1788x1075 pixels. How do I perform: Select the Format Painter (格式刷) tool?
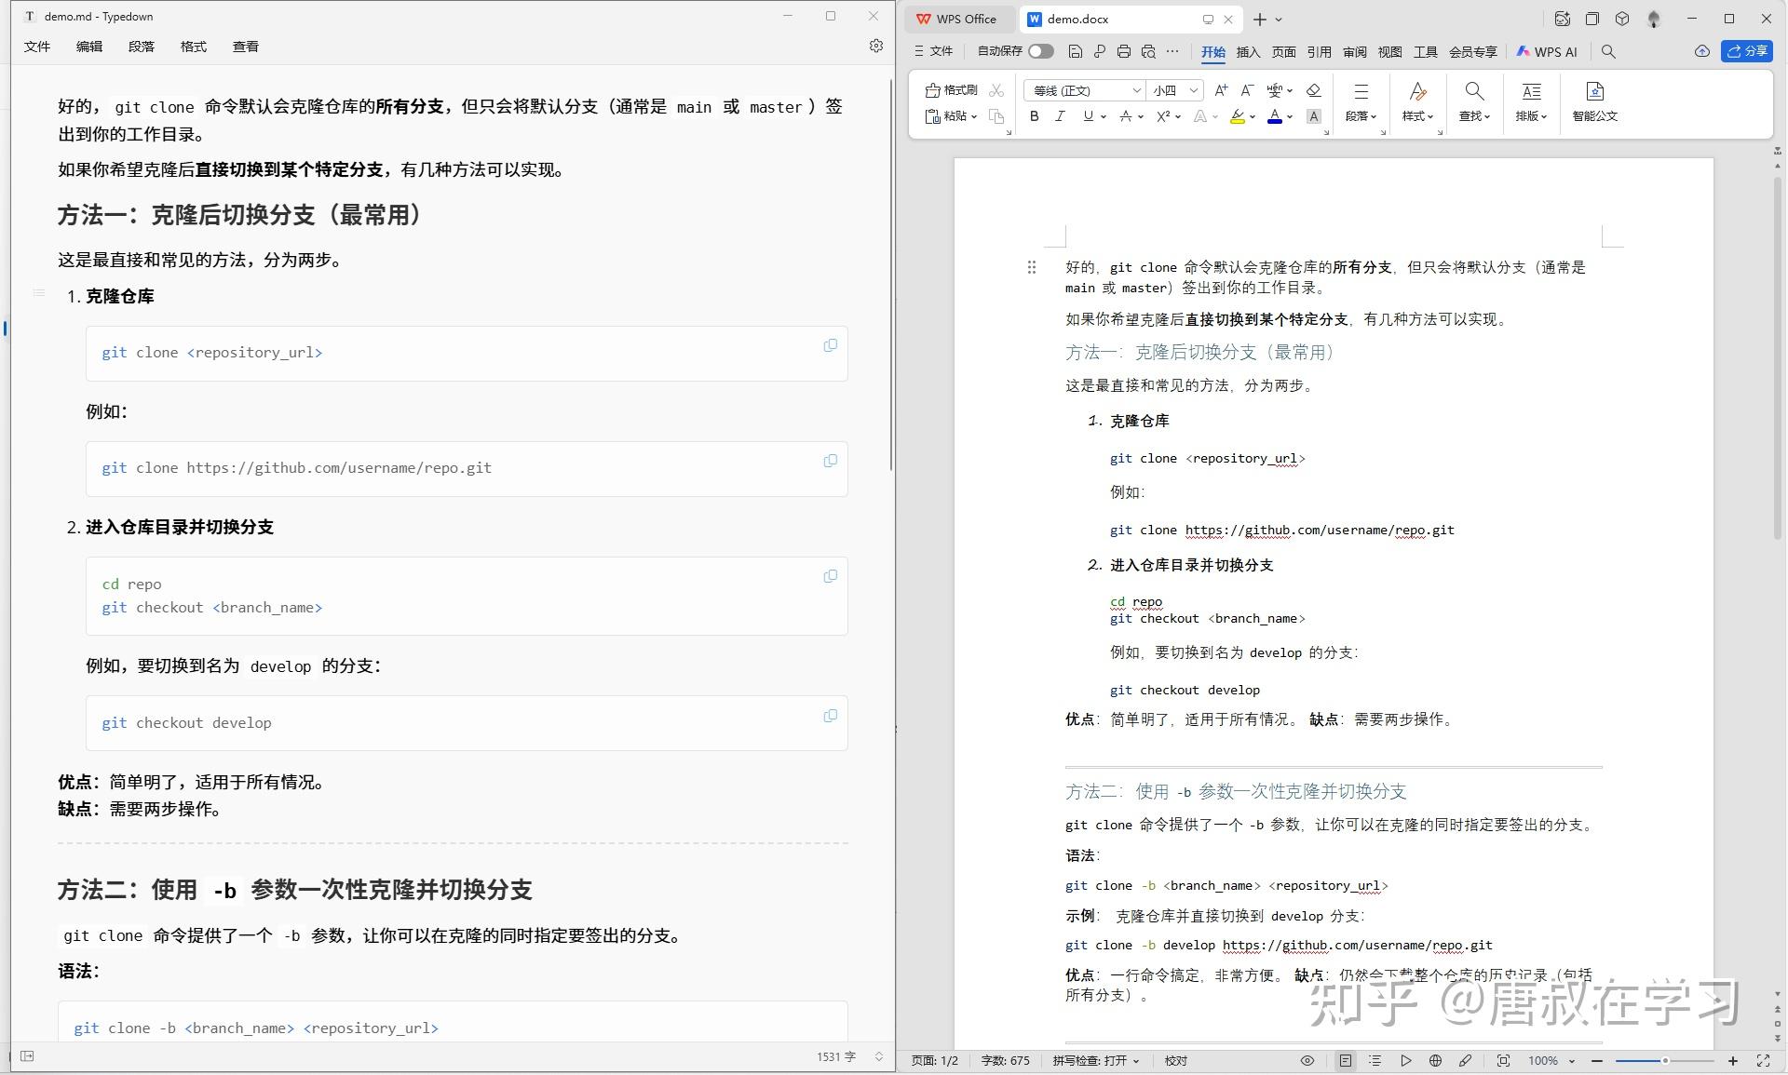[x=953, y=90]
